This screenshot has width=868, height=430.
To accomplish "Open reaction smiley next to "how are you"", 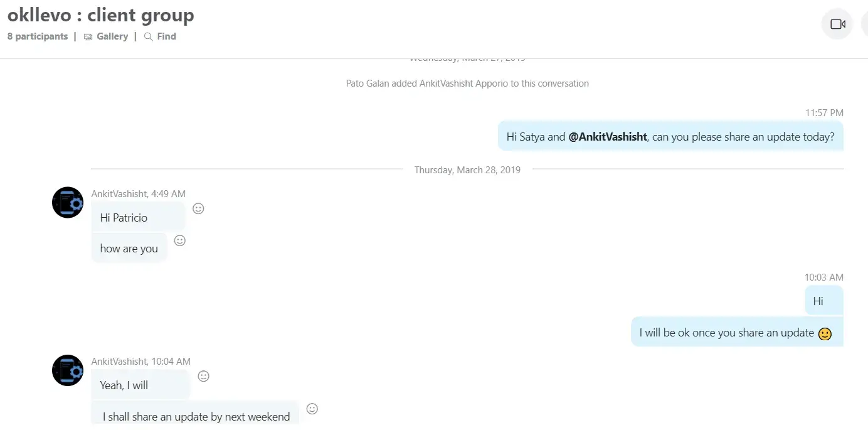I will (180, 240).
